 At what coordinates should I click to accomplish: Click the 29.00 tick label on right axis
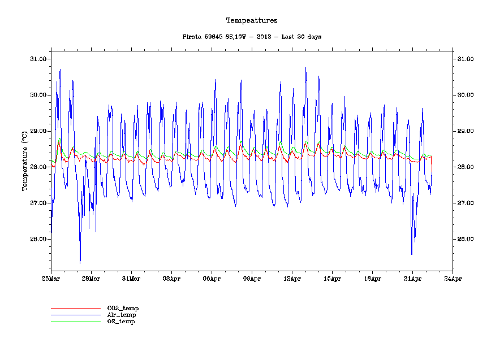(466, 131)
